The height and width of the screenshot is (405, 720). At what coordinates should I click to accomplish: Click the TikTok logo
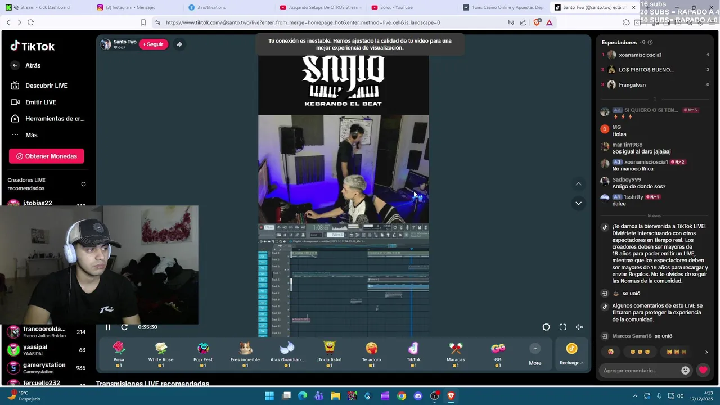[x=33, y=46]
